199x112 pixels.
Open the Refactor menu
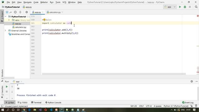44,2
